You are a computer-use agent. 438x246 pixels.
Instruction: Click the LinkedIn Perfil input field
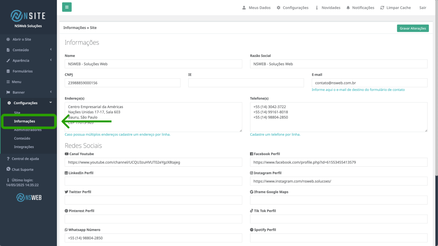tap(153, 181)
